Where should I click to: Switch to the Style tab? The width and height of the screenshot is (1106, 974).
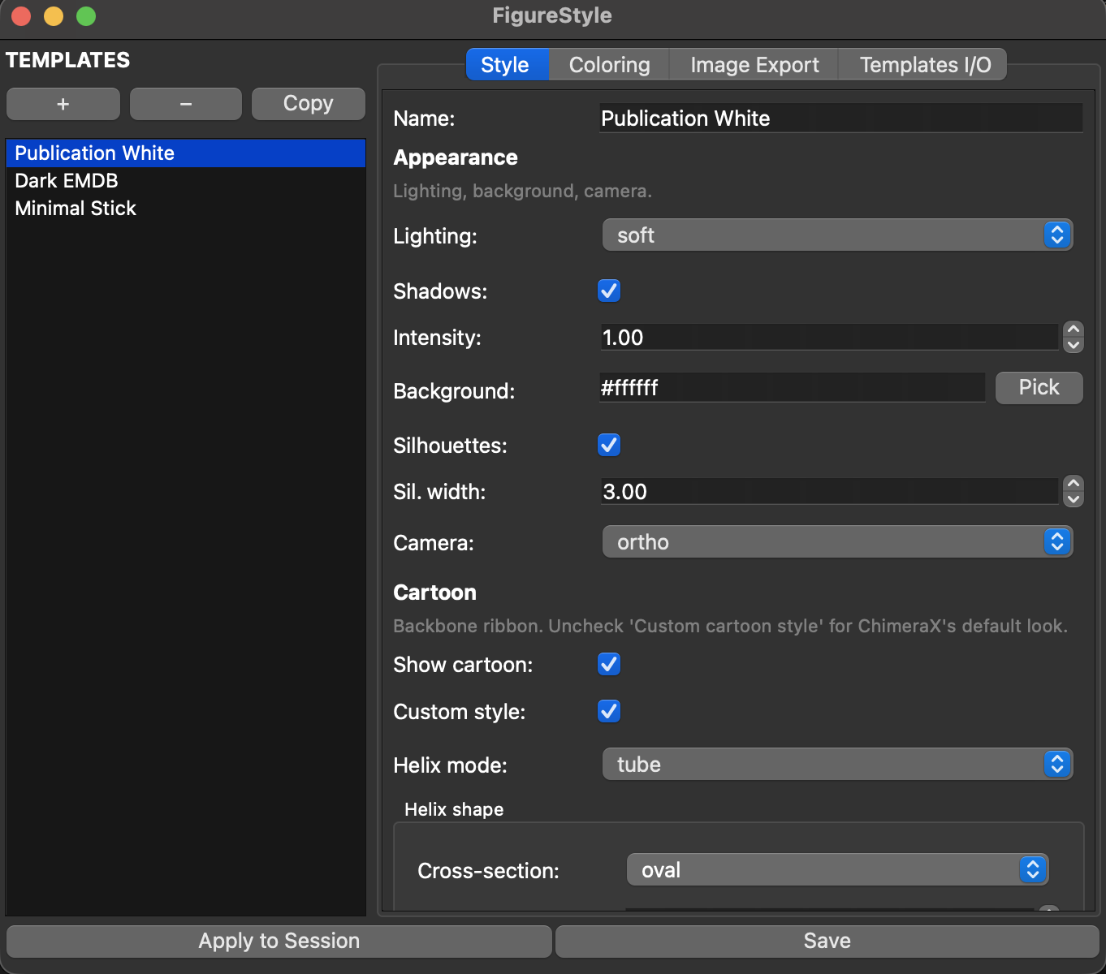[507, 65]
